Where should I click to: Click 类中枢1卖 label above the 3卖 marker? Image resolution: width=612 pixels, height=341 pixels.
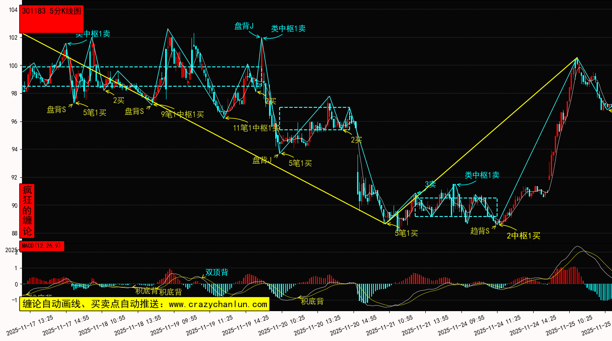click(x=482, y=175)
